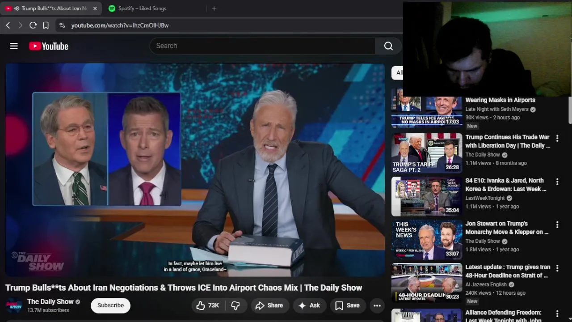Viewport: 572px width, 322px height.
Task: Open options for Latest update Iran video
Action: coord(557,268)
